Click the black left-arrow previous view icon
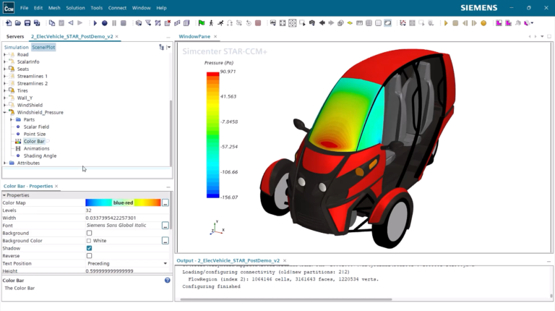Viewport: 555px width, 311px height. 322,23
